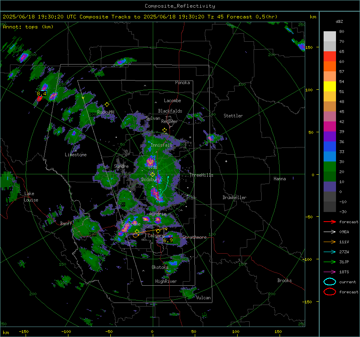The image size is (360, 337).
Task: Click the white plus marker west of Hanna
Action: 226,161
